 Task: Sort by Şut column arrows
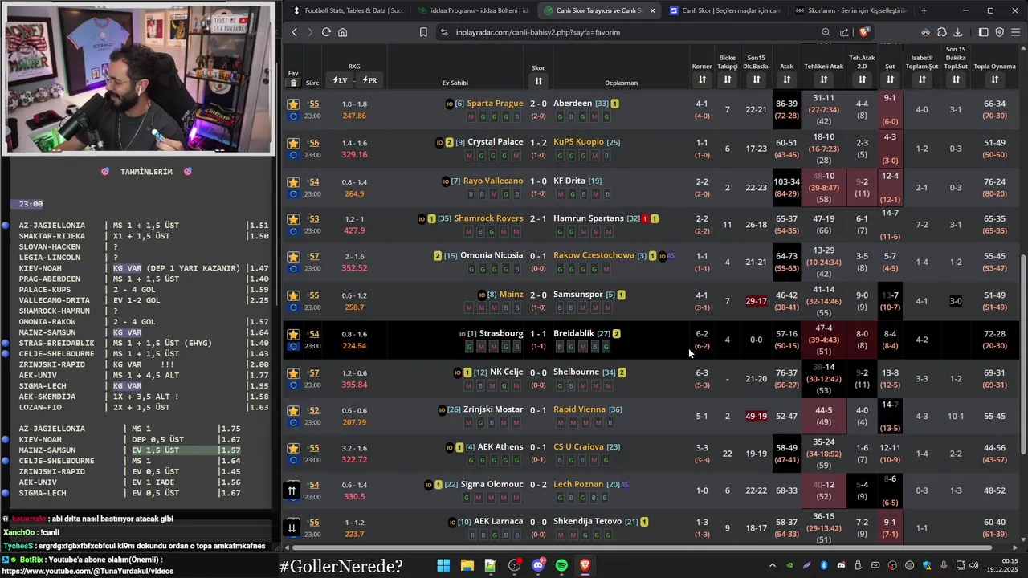[x=890, y=79]
